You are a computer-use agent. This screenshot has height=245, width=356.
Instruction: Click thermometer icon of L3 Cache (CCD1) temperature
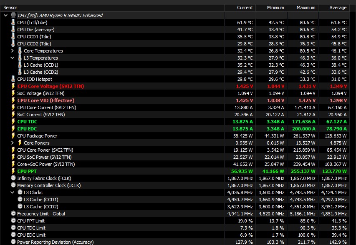click(x=20, y=65)
